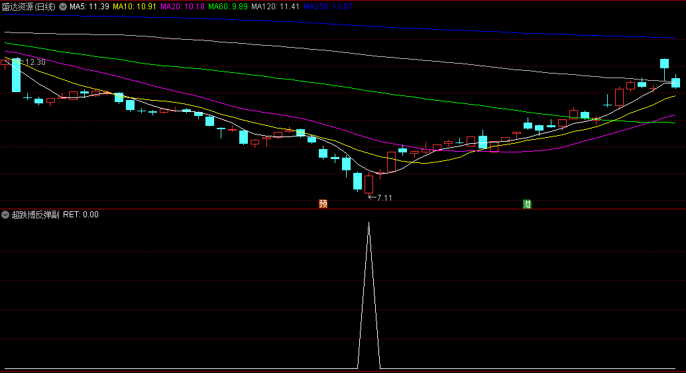This screenshot has width=686, height=373.
Task: Expand the 超跌博反弹副 indicator dropdown
Action: pos(5,215)
